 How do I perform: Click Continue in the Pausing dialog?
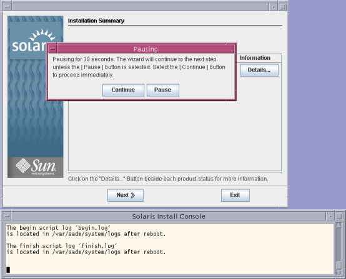pos(123,90)
